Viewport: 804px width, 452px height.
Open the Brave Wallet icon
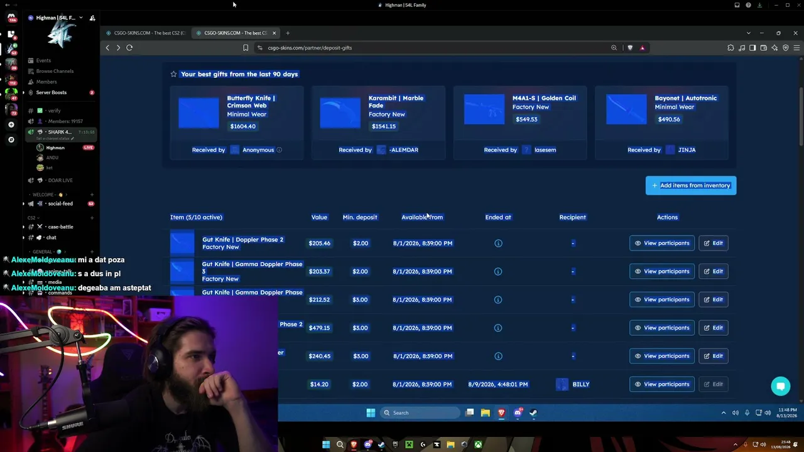[x=764, y=48]
